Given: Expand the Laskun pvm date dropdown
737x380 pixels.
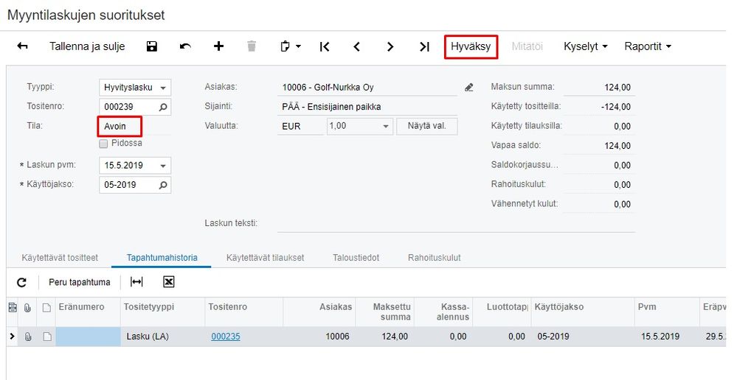Looking at the screenshot, I should [163, 166].
